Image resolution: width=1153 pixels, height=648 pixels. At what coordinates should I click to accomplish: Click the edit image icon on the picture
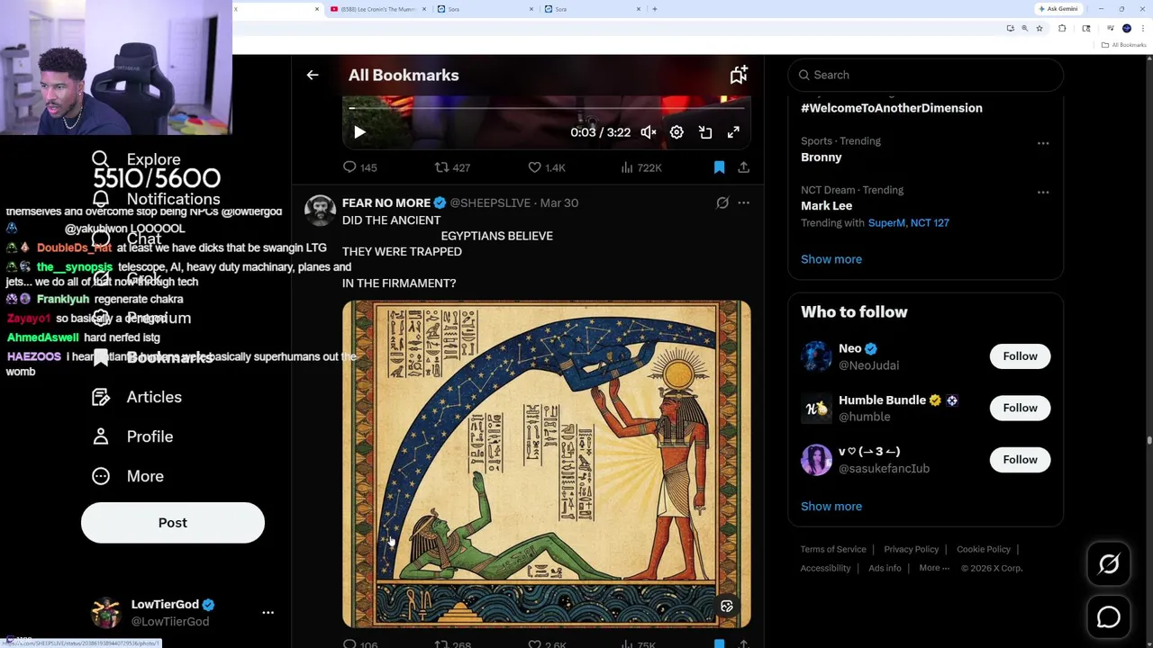coord(727,607)
